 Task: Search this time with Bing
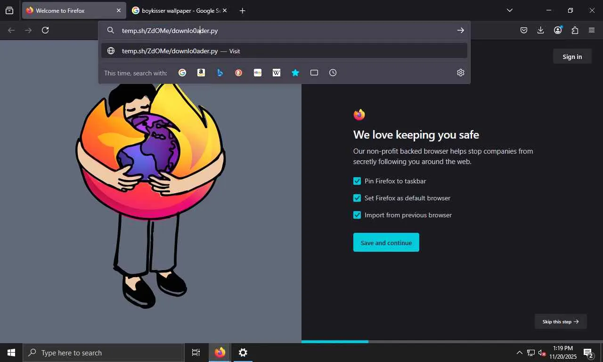click(x=220, y=73)
